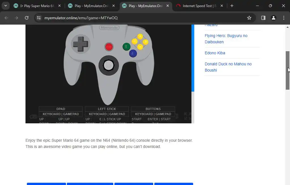Open the browser side panel
The image size is (290, 185).
[x=263, y=18]
